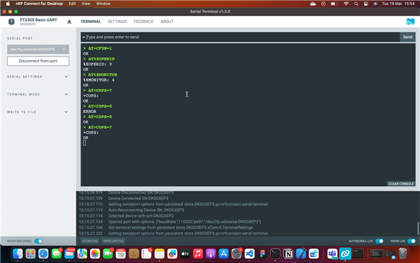Click the command input field
This screenshot has height=263, width=420.
click(240, 37)
